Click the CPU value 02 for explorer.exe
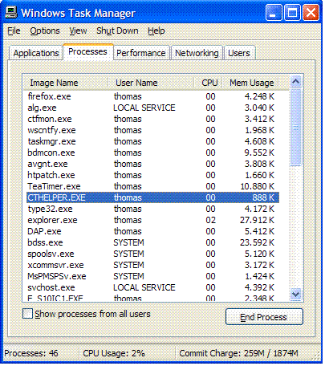The width and height of the screenshot is (325, 366). (x=210, y=220)
